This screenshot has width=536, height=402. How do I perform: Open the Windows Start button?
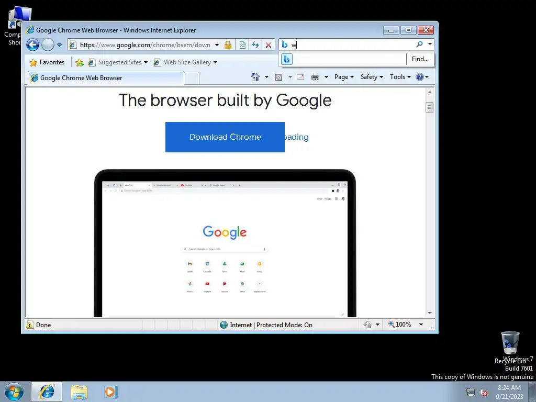14,392
